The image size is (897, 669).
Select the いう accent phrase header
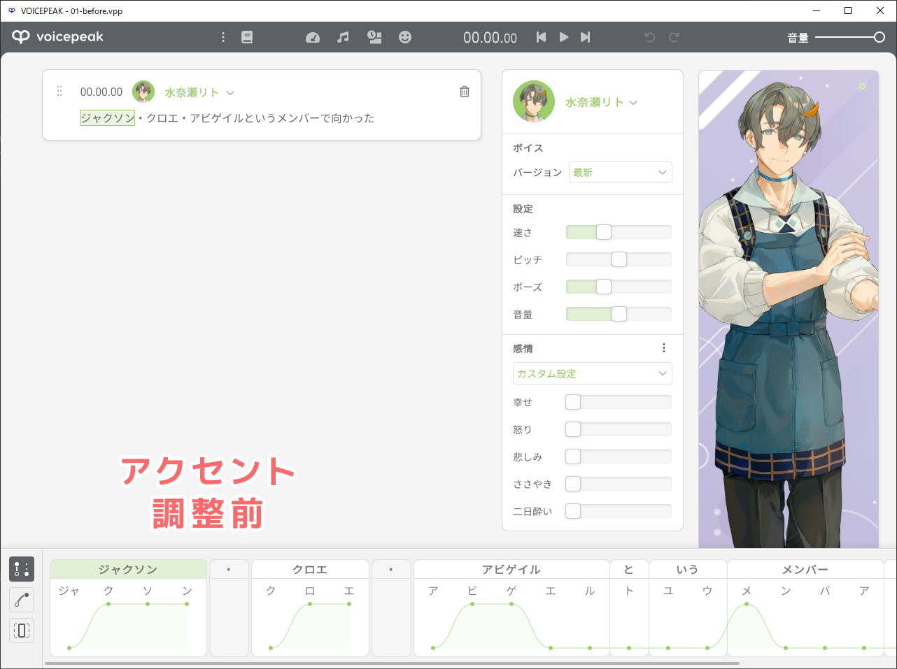click(x=688, y=569)
